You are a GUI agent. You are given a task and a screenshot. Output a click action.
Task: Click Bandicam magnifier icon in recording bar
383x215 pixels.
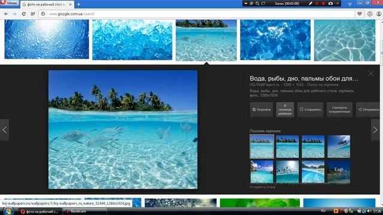(x=257, y=4)
